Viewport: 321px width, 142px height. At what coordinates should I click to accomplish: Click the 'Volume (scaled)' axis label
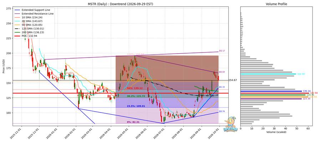click(276, 132)
